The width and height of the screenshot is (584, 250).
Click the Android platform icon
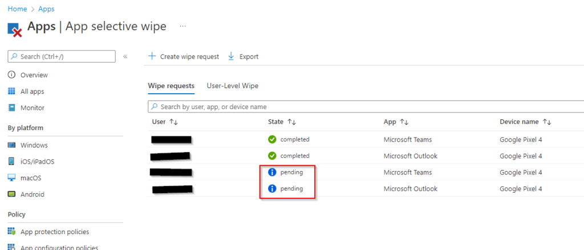coord(11,194)
